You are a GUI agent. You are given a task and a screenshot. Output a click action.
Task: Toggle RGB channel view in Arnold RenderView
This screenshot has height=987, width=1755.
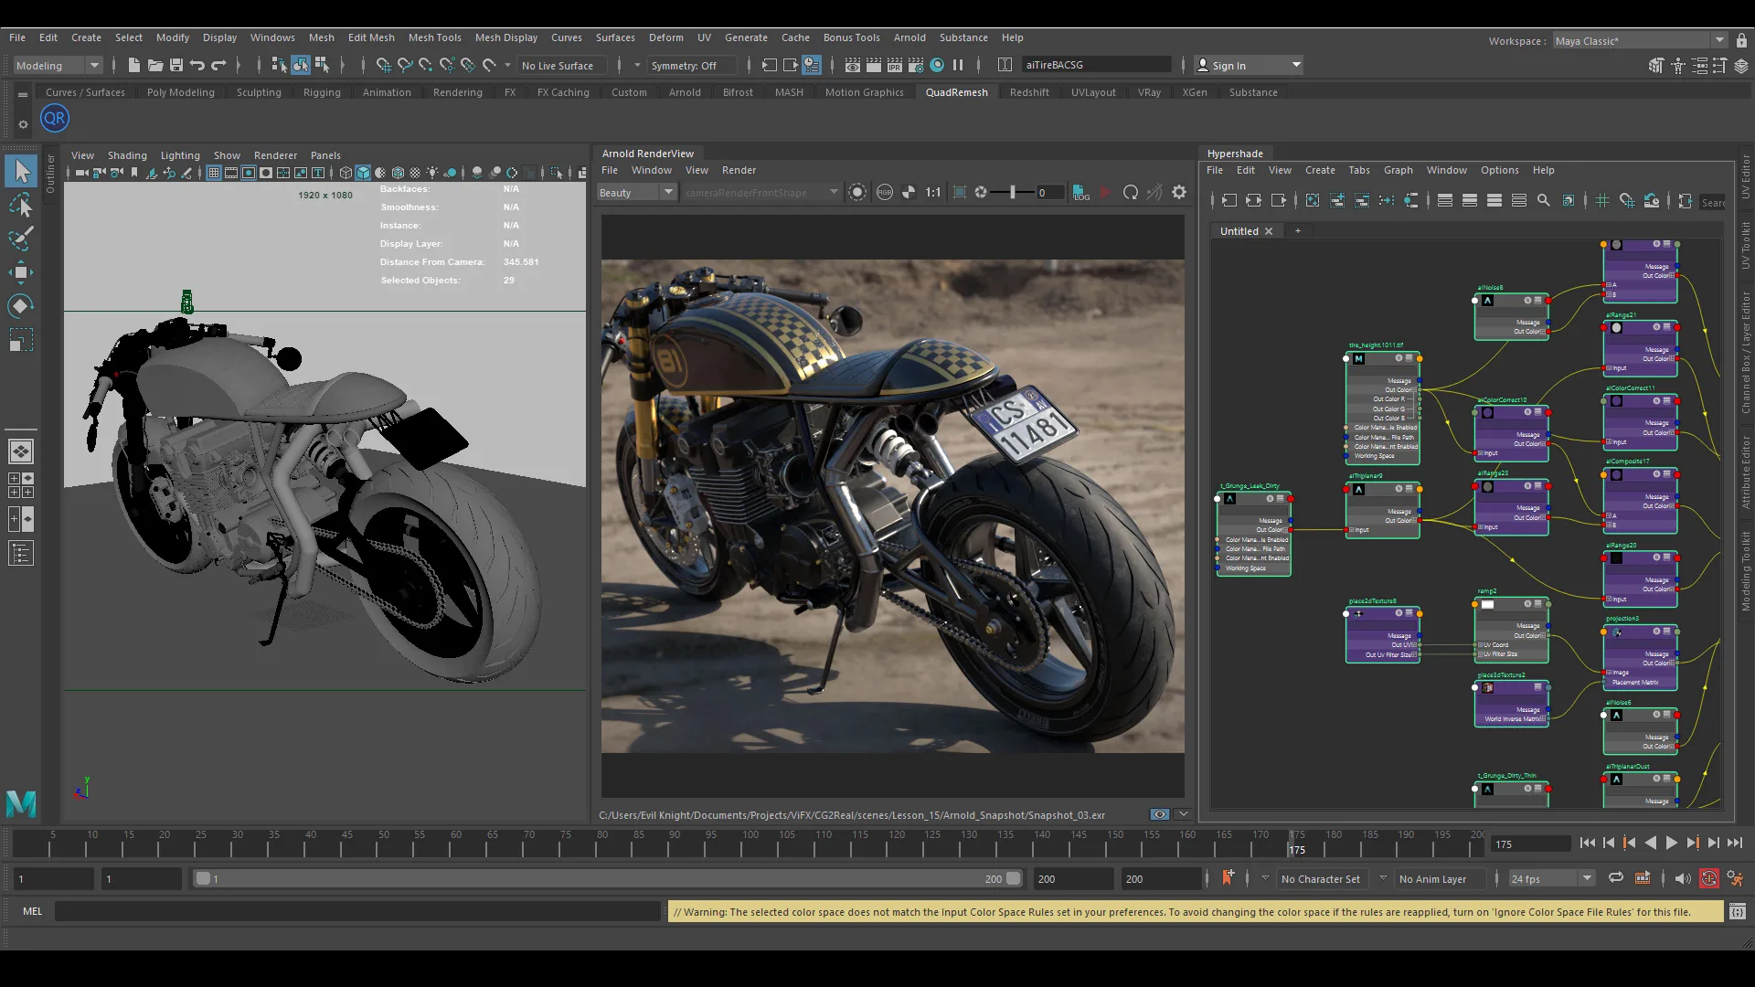(886, 192)
